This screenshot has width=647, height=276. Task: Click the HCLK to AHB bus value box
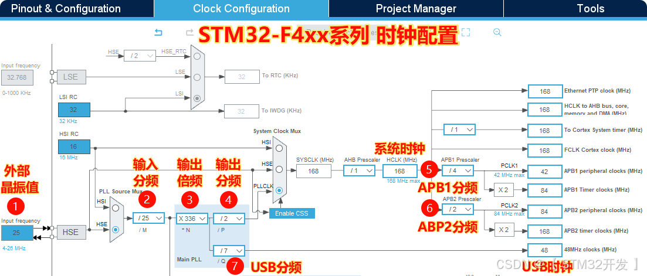click(x=545, y=110)
